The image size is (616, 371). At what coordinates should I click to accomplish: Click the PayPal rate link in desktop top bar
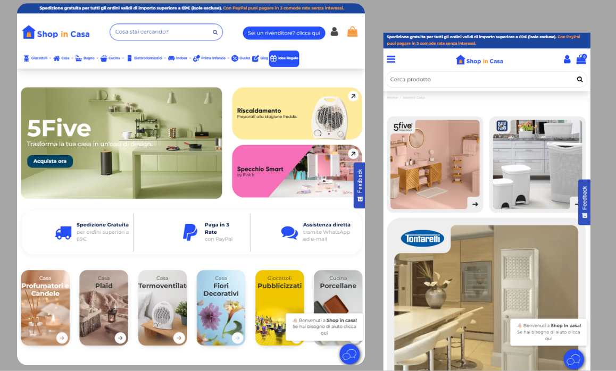pyautogui.click(x=283, y=8)
